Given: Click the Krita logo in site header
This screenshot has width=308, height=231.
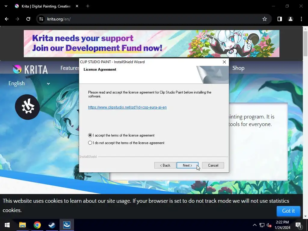Looking at the screenshot, I should 30,69.
